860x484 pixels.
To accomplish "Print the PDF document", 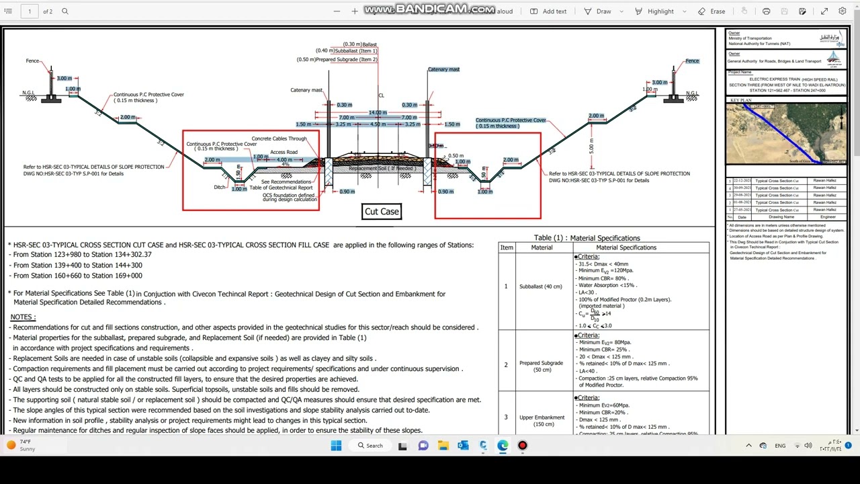I will click(x=766, y=11).
